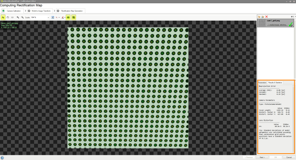The width and height of the screenshot is (296, 160).
Task: Click the zoom in magnifier
Action: tap(18, 17)
